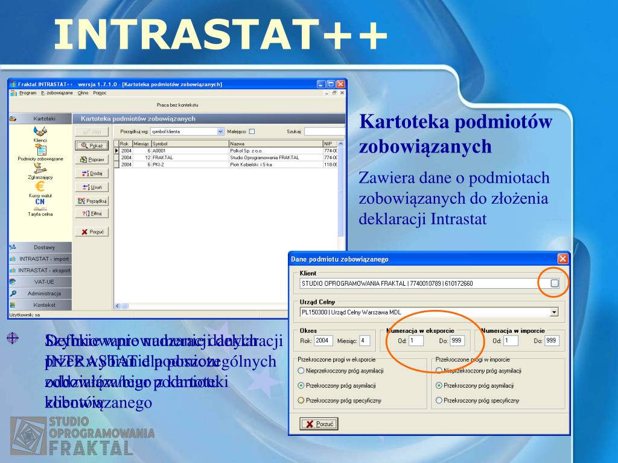This screenshot has height=463, width=618.
Task: Open the Pomoc menu
Action: (100, 93)
